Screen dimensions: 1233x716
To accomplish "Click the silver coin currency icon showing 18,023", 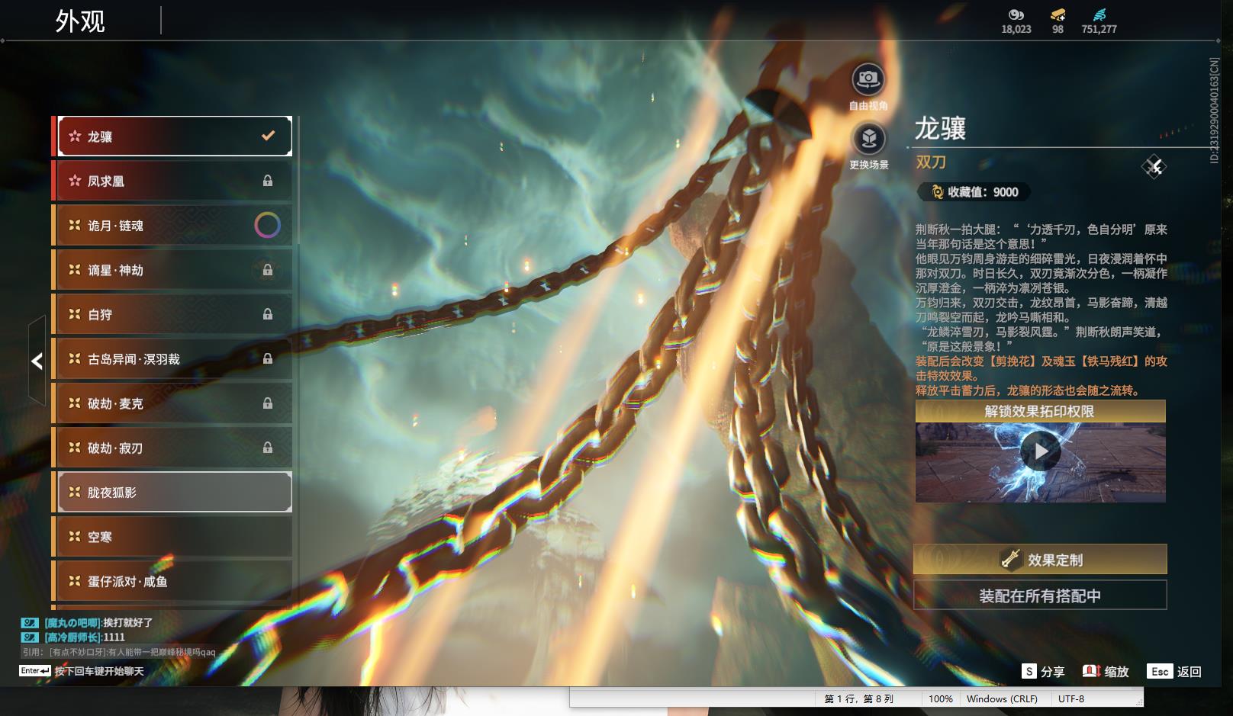I will click(x=1016, y=14).
